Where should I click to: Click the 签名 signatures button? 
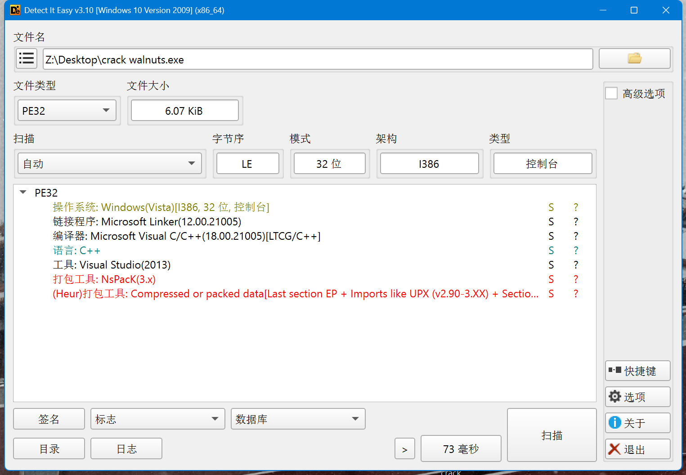coord(49,419)
